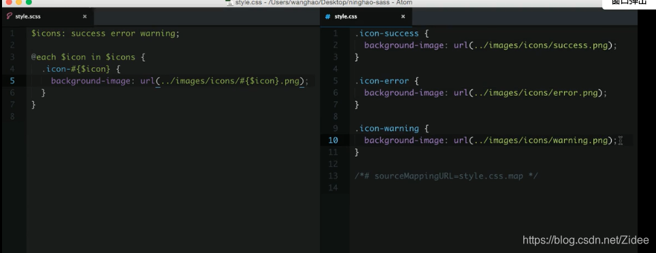Screen dimensions: 656x253
Task: Click the Sass icon on style.scss tab
Action: (x=9, y=16)
